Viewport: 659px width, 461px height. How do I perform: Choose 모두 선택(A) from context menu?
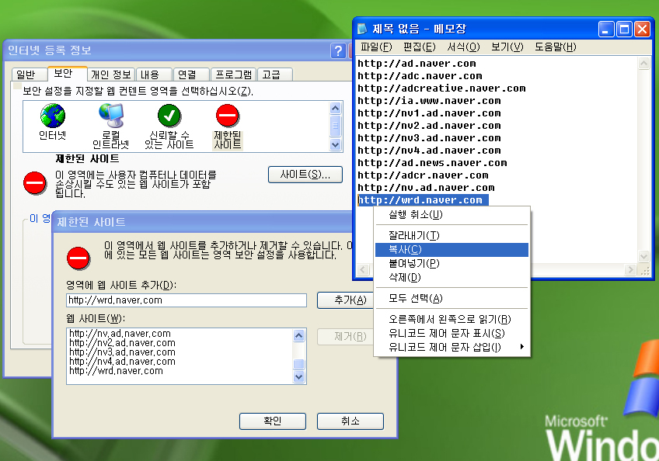click(452, 299)
